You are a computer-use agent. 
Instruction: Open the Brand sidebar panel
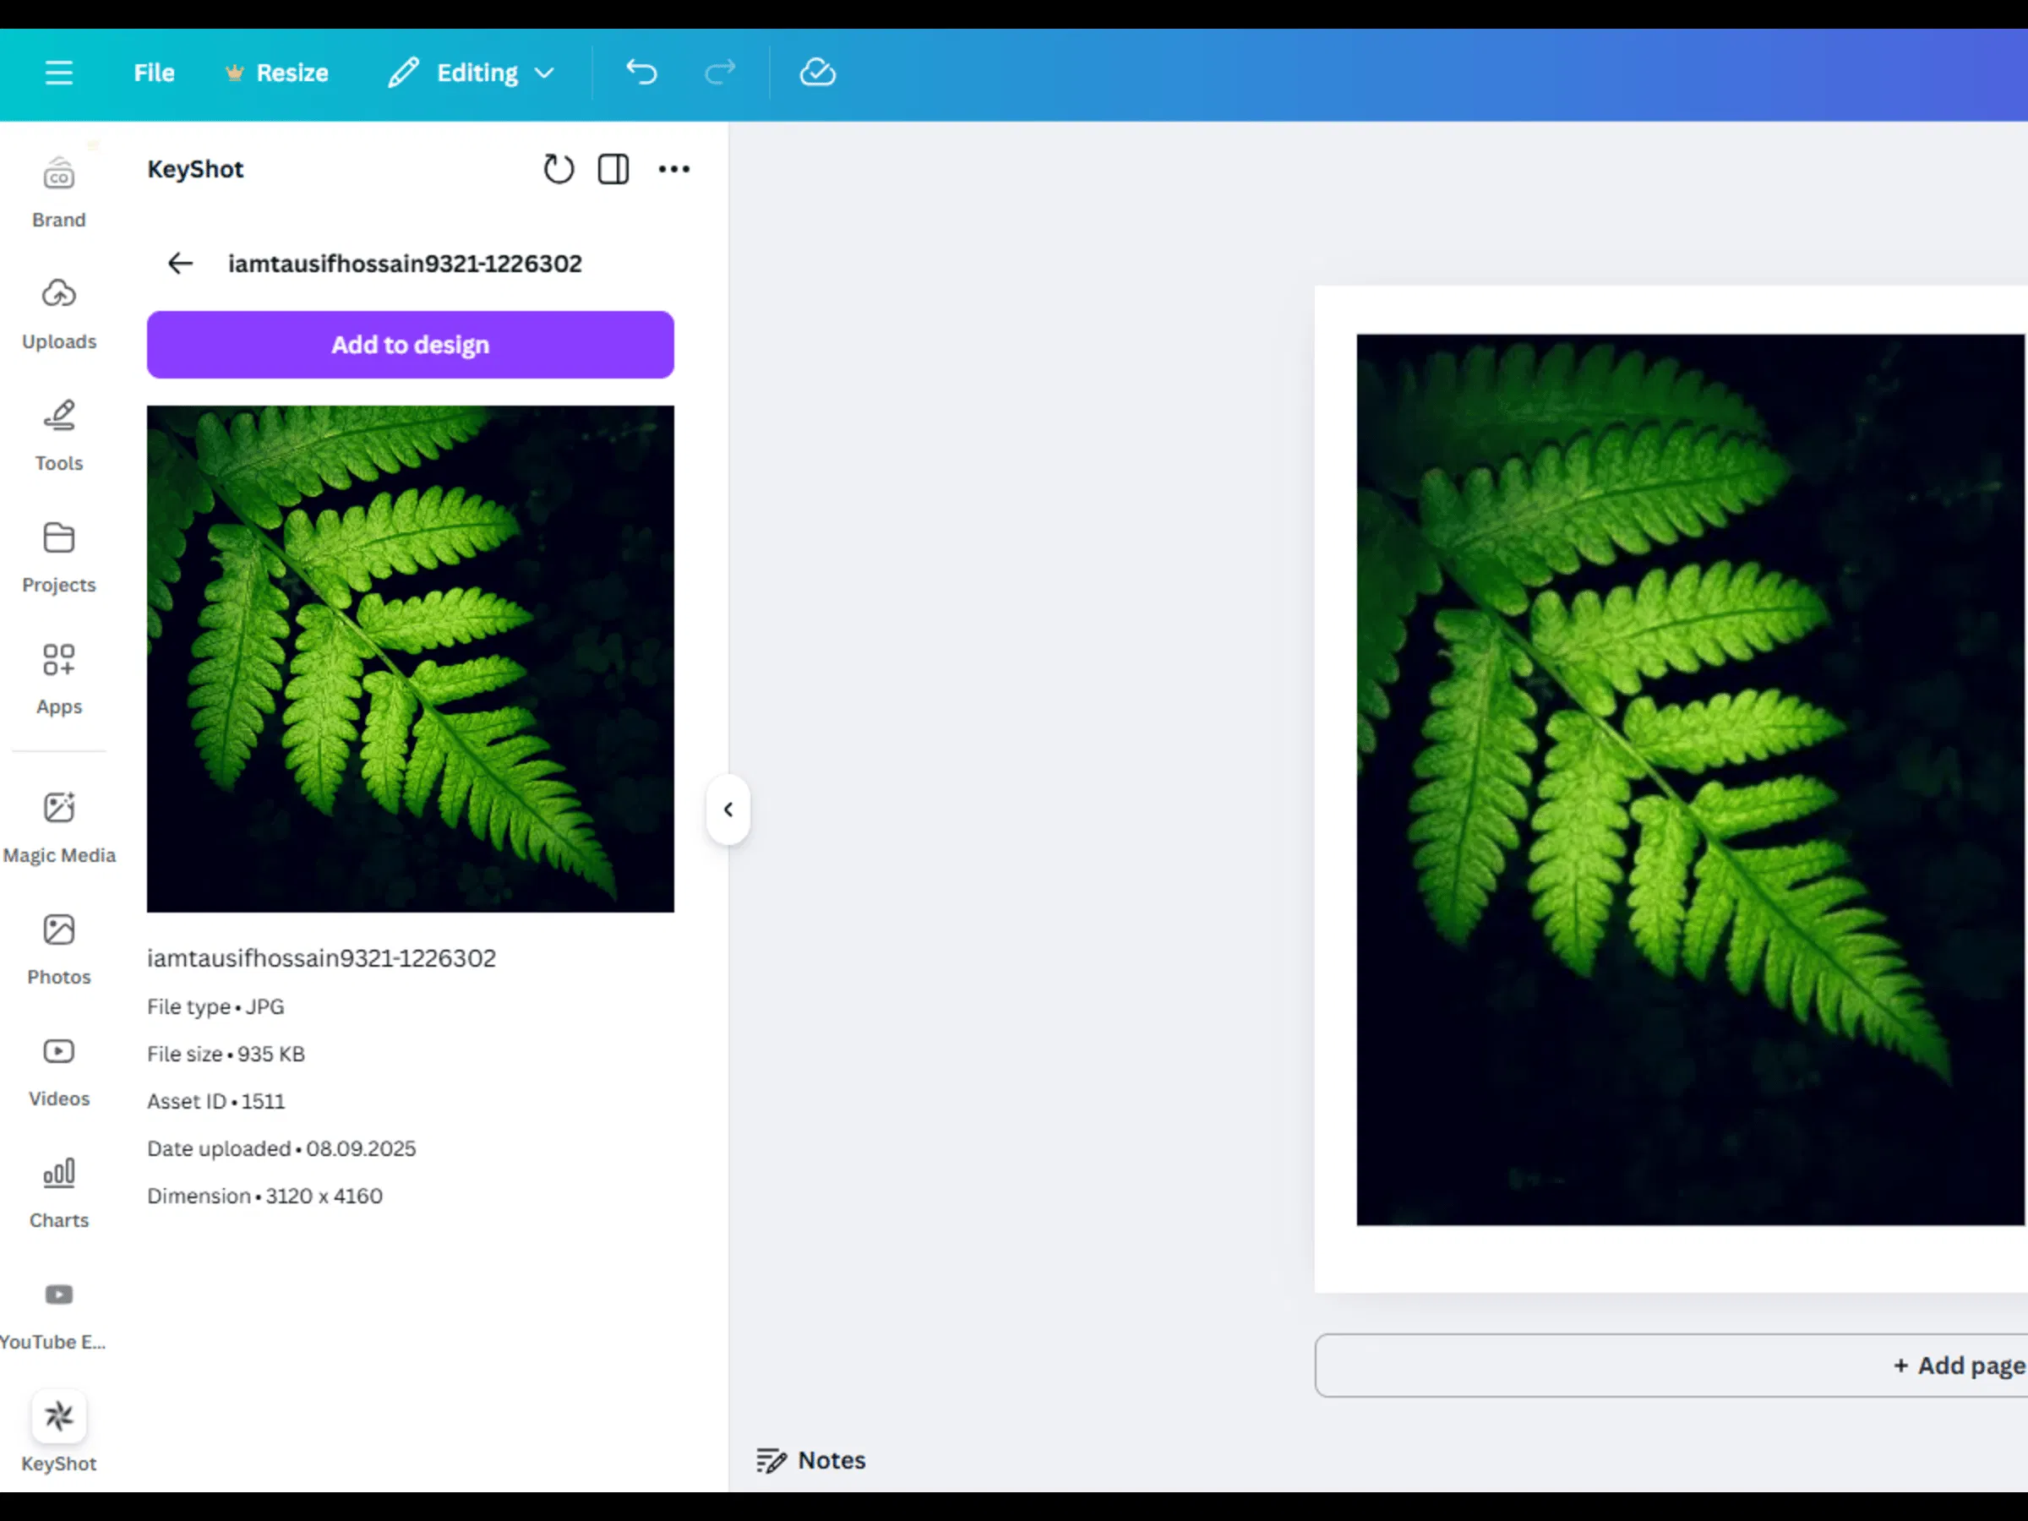58,193
